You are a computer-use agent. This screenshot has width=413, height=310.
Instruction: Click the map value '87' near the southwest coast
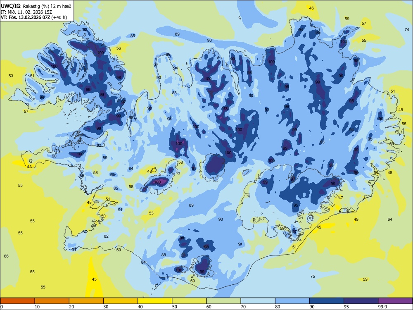tap(85, 232)
